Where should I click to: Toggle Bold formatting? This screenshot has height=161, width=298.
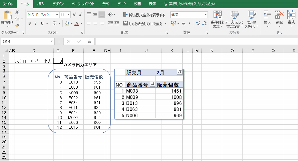click(x=29, y=23)
